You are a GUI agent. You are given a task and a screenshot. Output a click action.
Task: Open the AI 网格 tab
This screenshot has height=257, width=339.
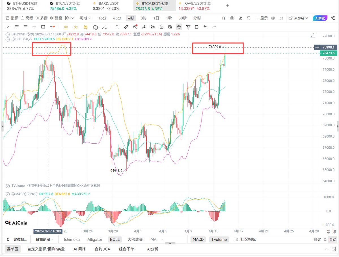pyautogui.click(x=79, y=249)
